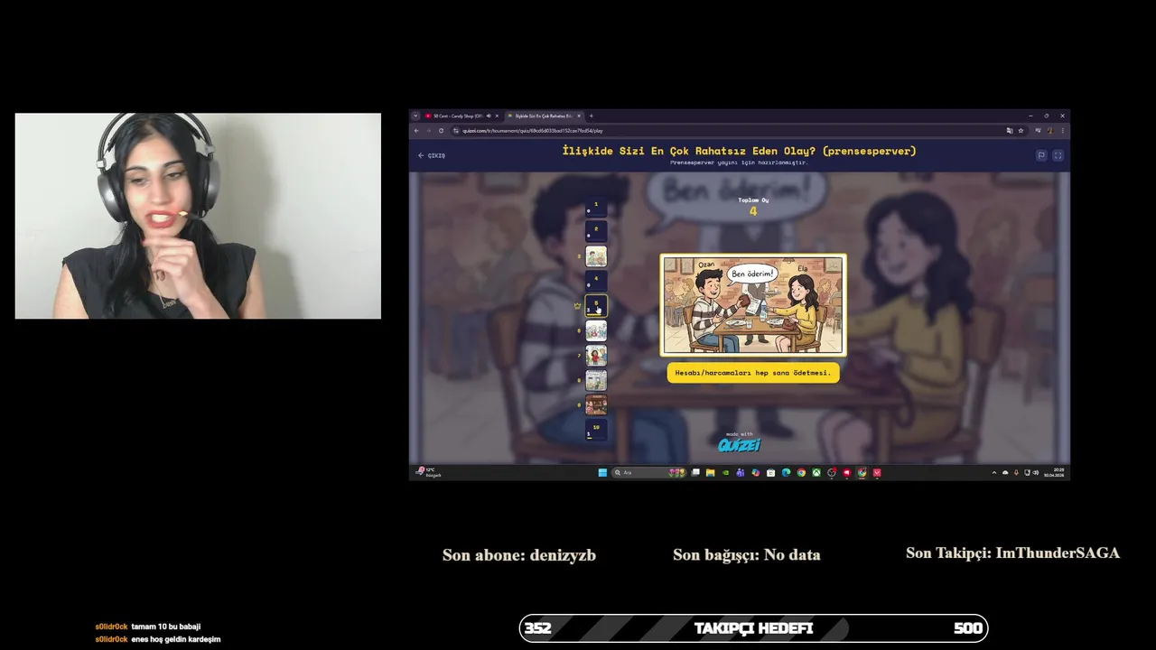Image resolution: width=1156 pixels, height=650 pixels.
Task: Select ranking tile number 10
Action: (x=596, y=430)
